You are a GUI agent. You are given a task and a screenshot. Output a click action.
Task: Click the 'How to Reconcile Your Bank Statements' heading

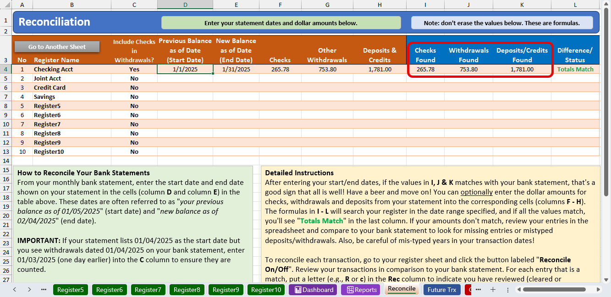[83, 173]
